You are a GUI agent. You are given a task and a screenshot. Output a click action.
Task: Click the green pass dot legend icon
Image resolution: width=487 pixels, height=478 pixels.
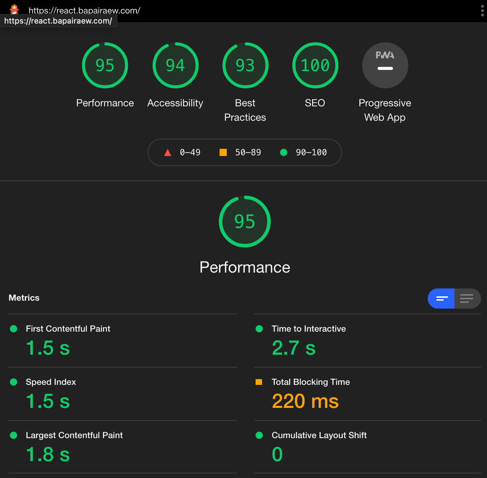pos(284,152)
